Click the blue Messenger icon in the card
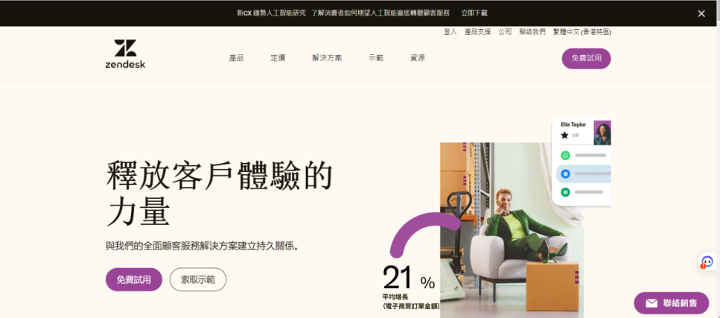 [565, 174]
